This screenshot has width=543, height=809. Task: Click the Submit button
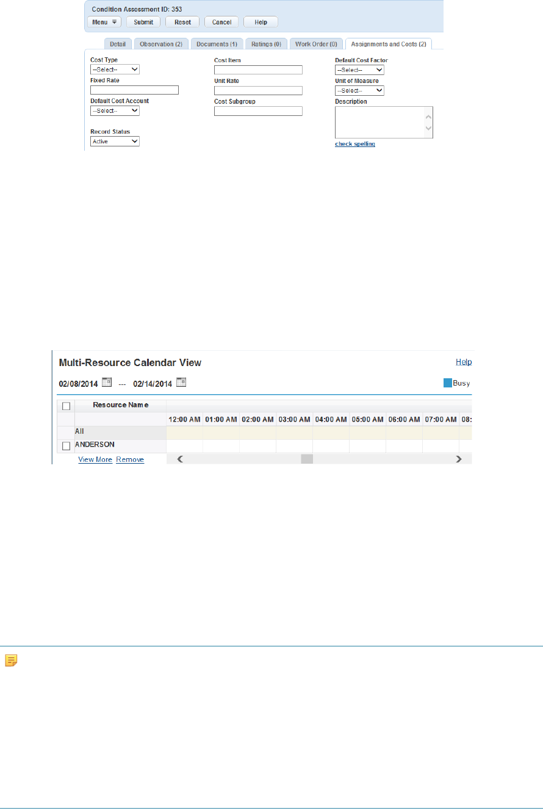(143, 22)
